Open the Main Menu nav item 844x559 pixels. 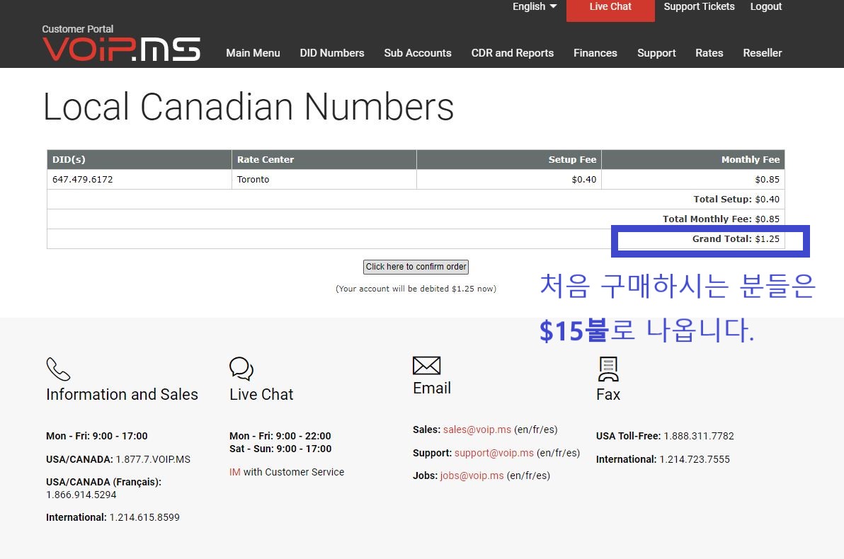tap(253, 53)
